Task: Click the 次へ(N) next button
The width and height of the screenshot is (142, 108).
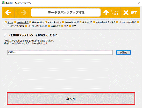Action: [x=71, y=99]
